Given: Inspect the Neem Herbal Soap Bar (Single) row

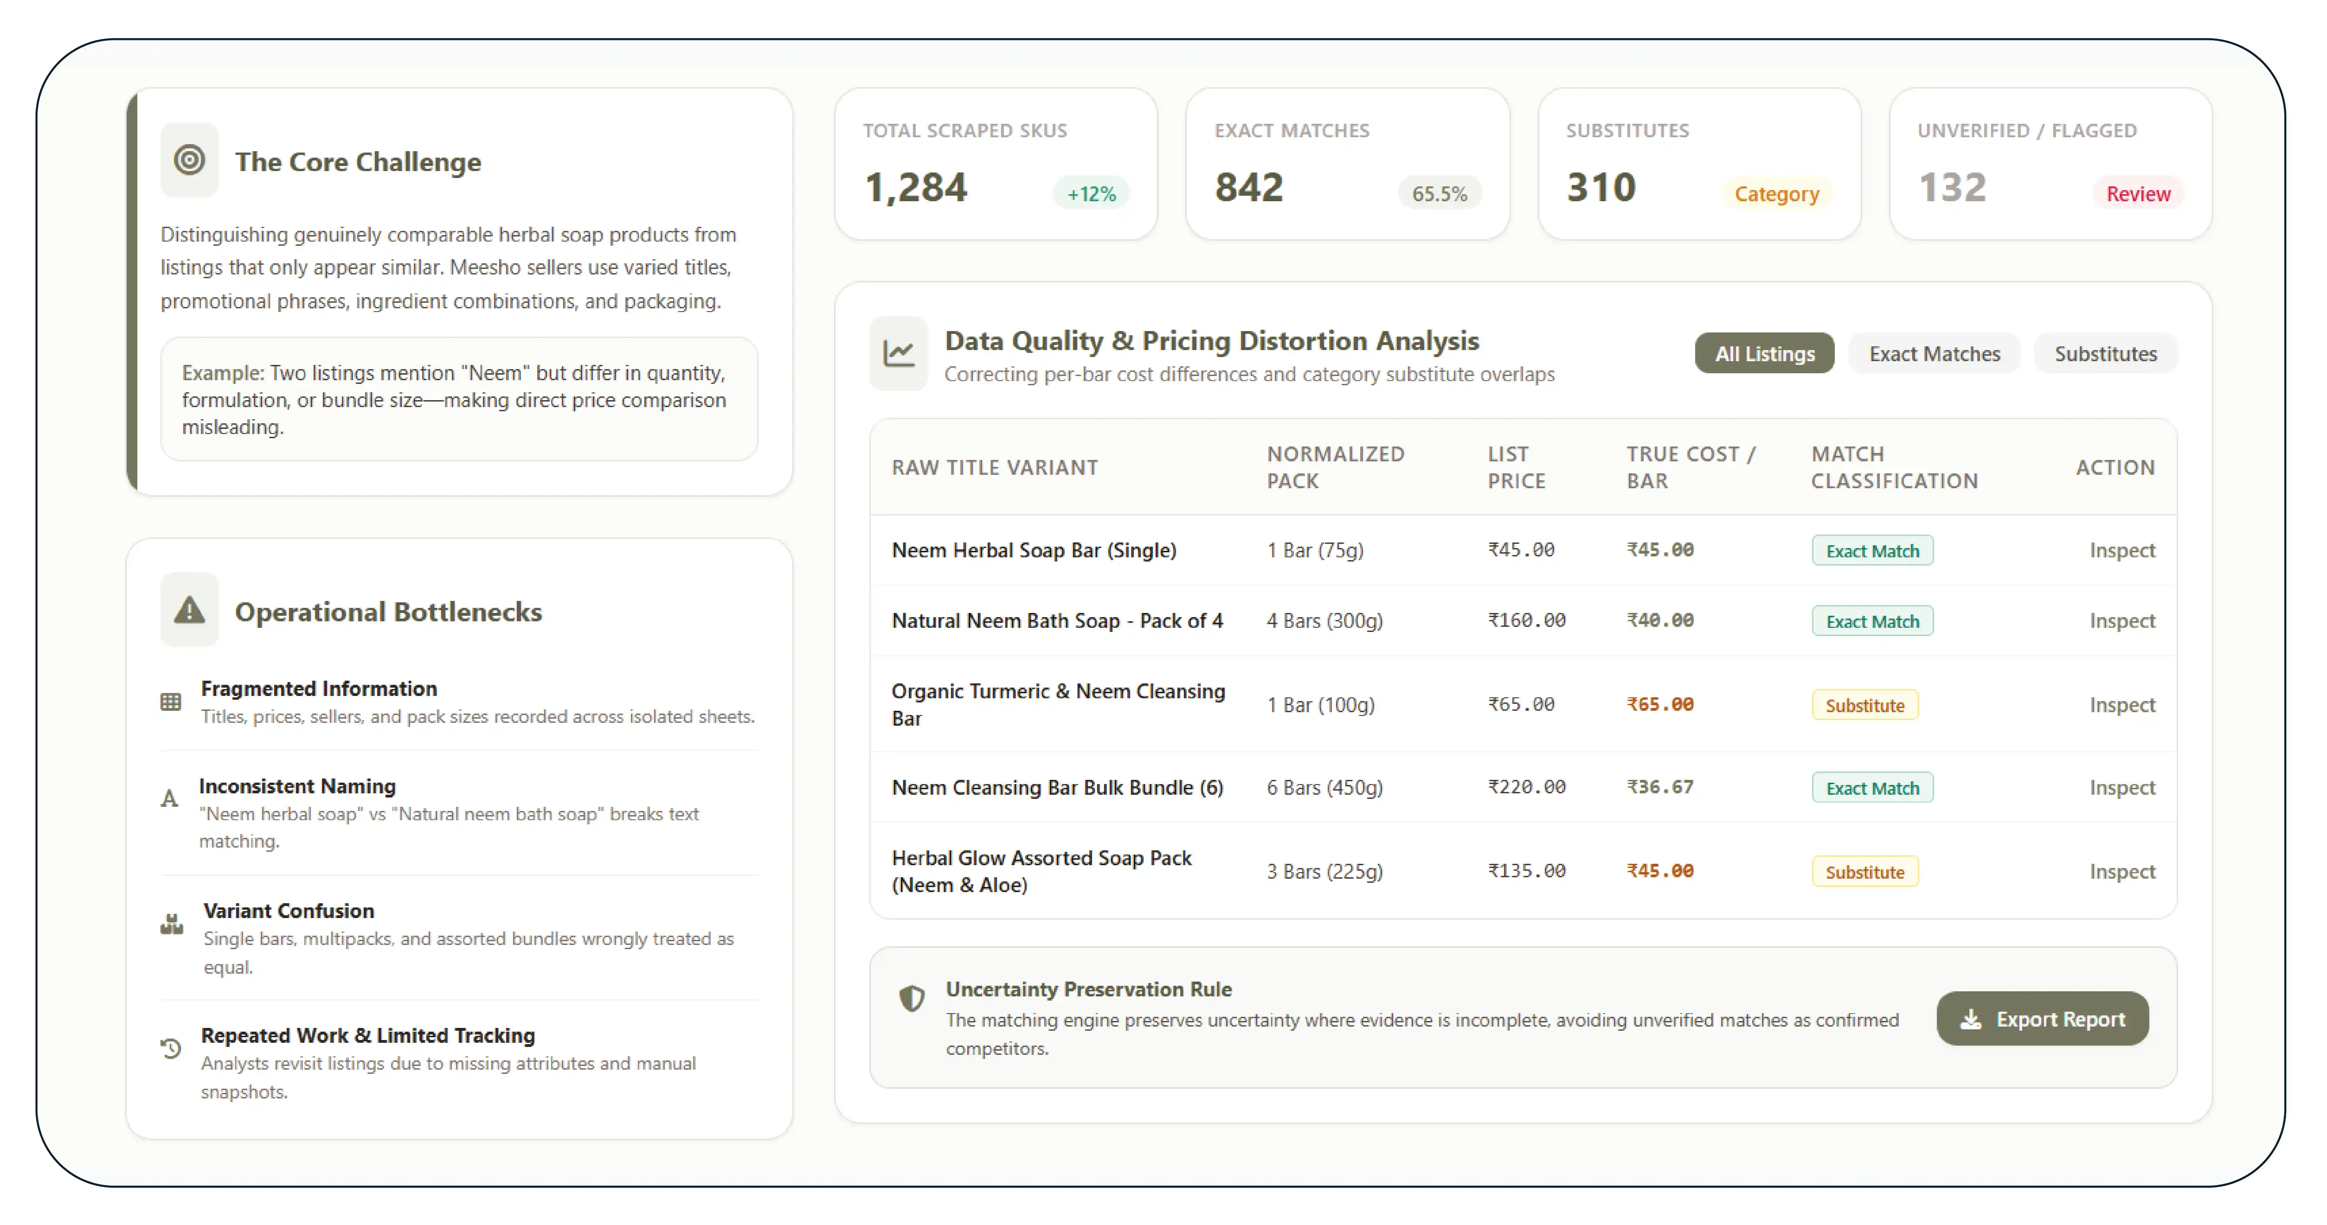Looking at the screenshot, I should click(x=2122, y=550).
